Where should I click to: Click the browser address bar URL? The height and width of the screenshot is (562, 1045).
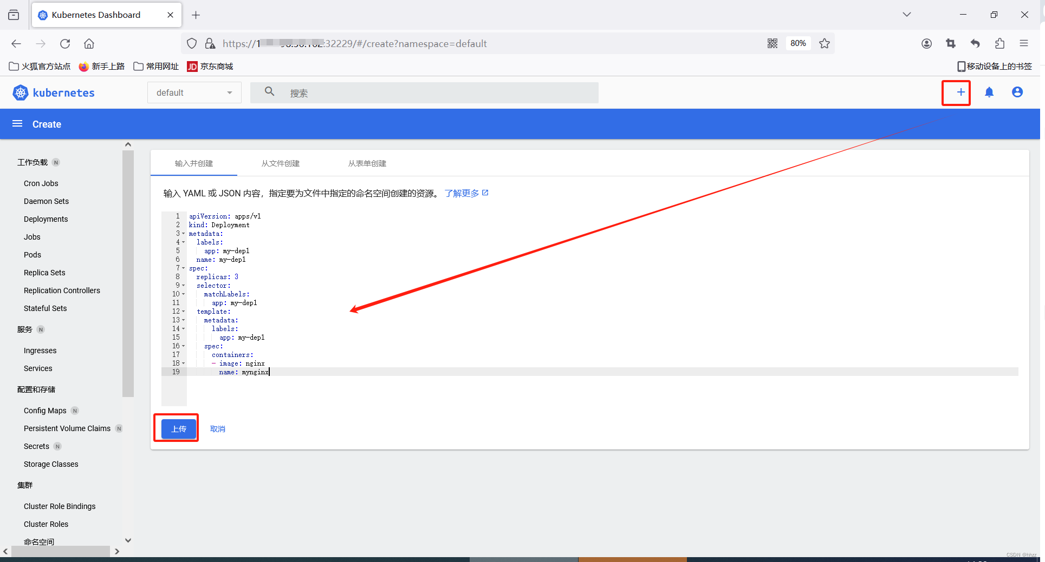pos(355,43)
